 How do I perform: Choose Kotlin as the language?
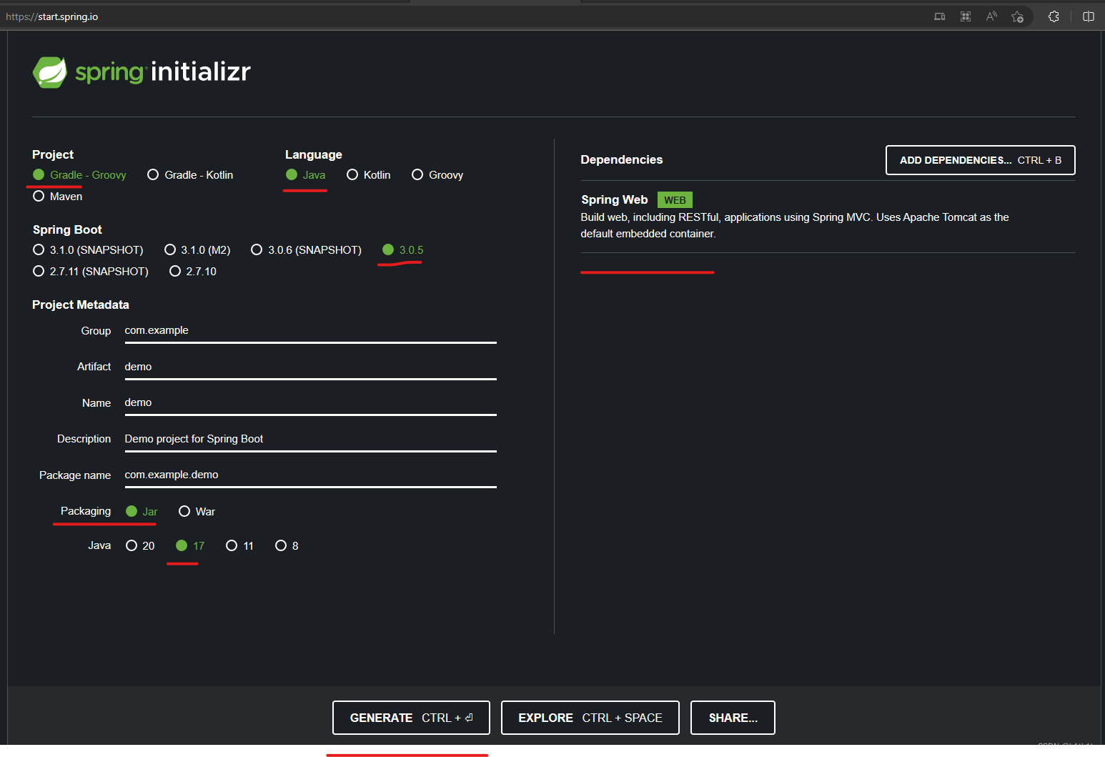coord(368,175)
